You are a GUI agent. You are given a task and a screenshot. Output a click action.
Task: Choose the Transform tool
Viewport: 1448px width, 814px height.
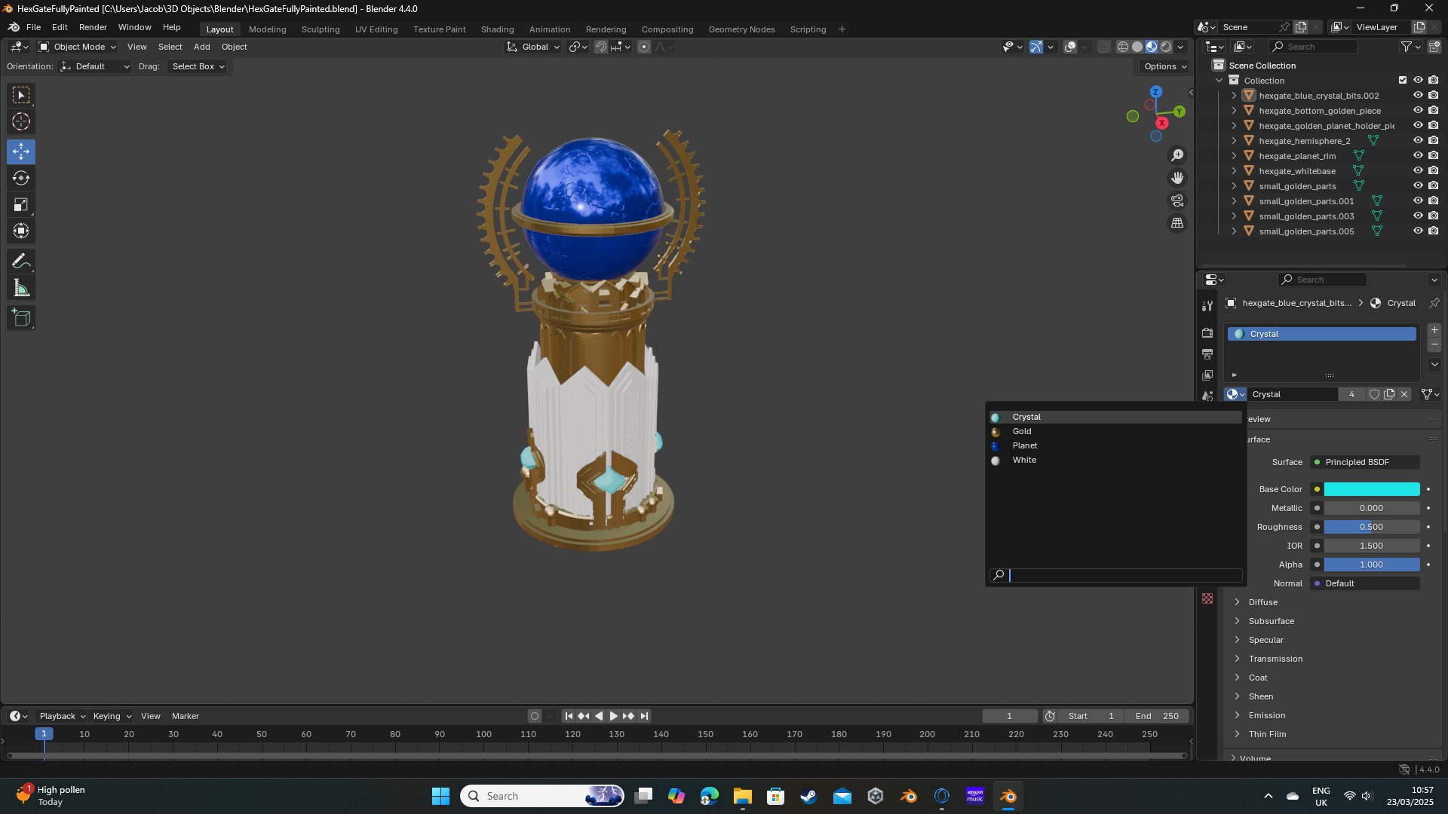(x=21, y=231)
